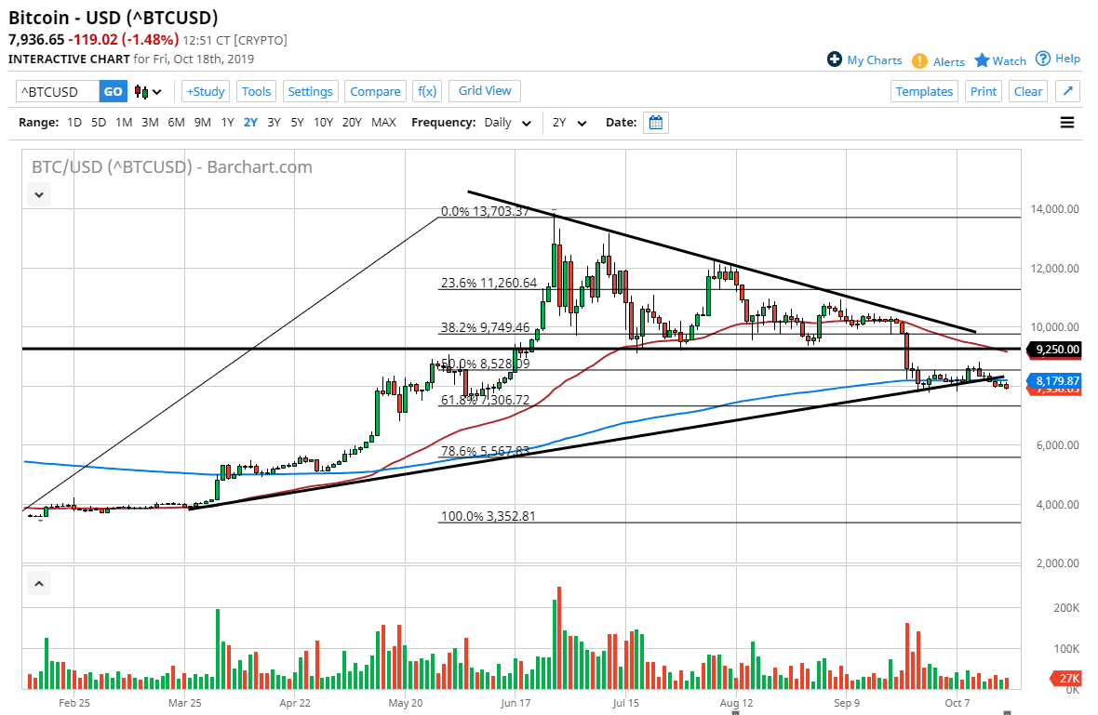The image size is (1098, 715).
Task: Switch the range to MAX
Action: (x=383, y=122)
